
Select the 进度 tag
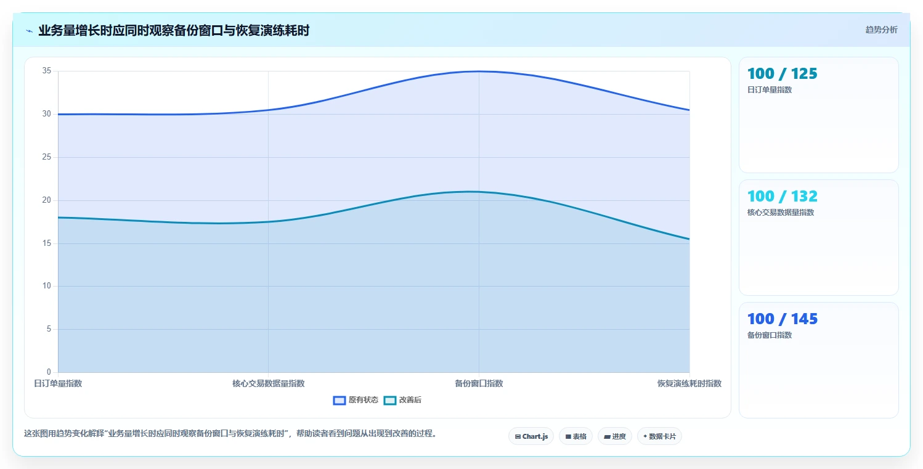point(615,436)
